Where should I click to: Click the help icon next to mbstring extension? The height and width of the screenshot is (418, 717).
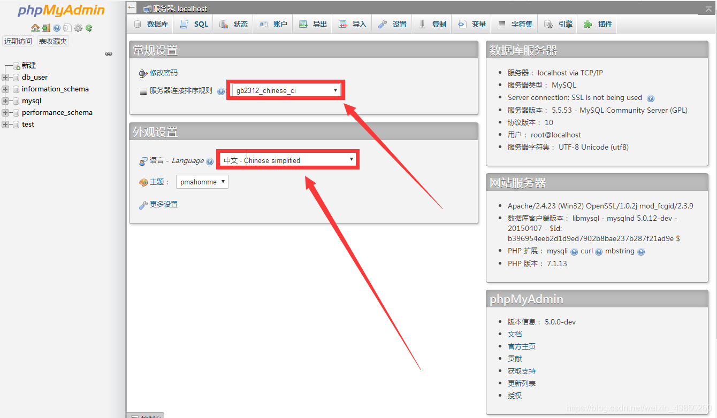641,252
